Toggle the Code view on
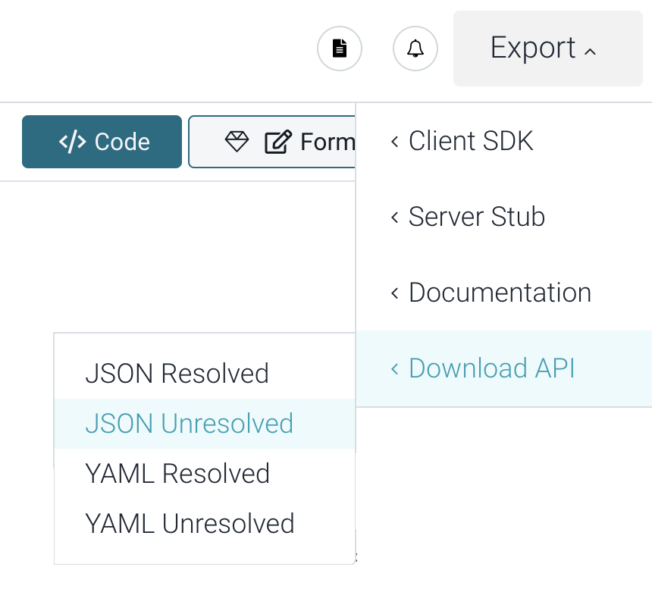The image size is (652, 614). pyautogui.click(x=102, y=141)
